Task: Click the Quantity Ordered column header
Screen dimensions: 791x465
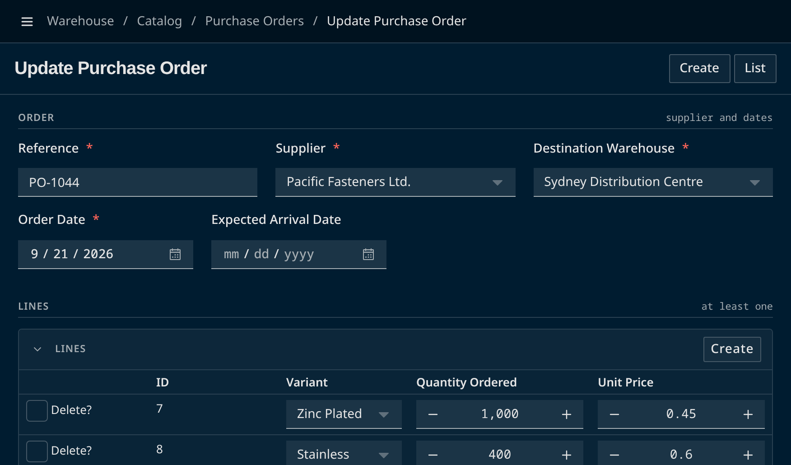Action: click(466, 382)
